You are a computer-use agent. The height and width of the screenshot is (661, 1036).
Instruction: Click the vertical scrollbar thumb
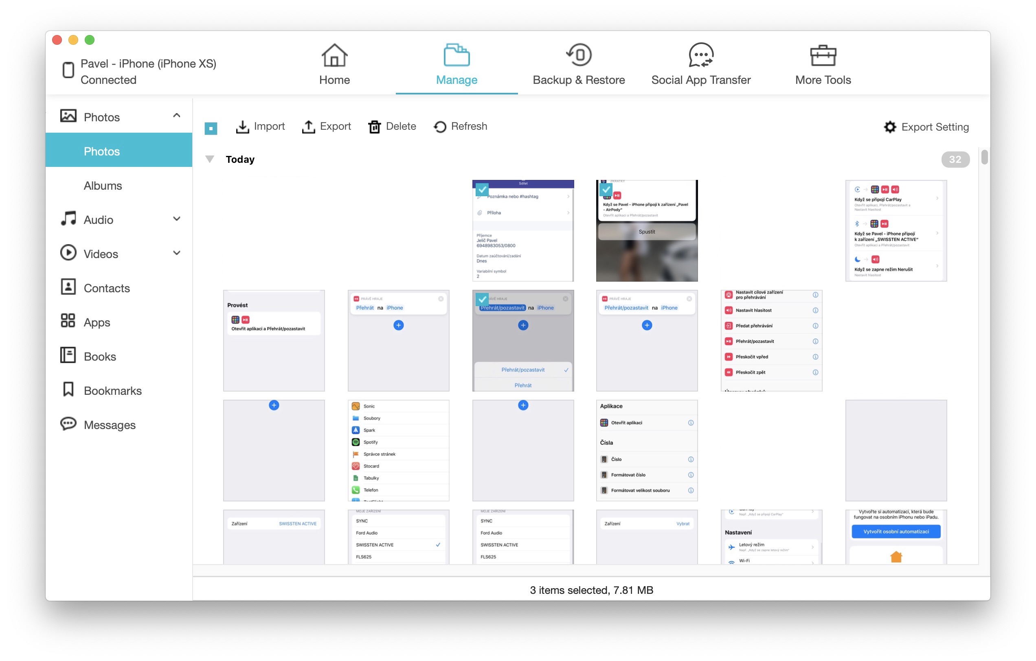tap(984, 157)
